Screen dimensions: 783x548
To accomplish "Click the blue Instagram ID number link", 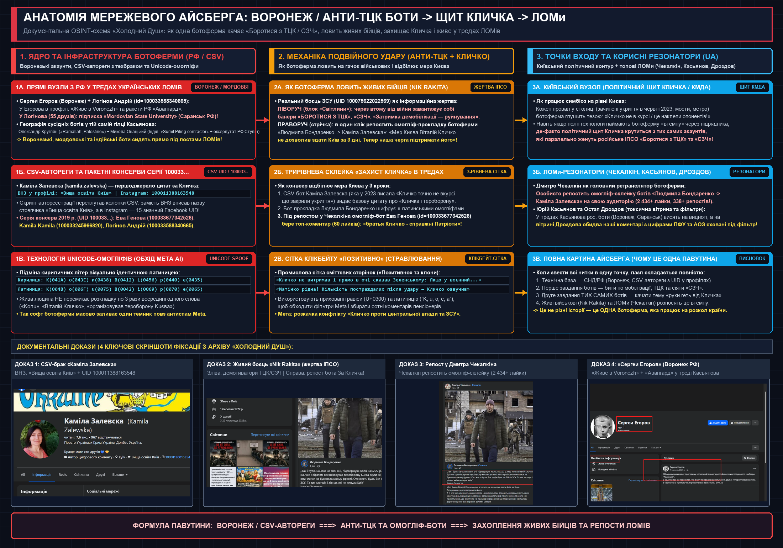I will click(178, 457).
